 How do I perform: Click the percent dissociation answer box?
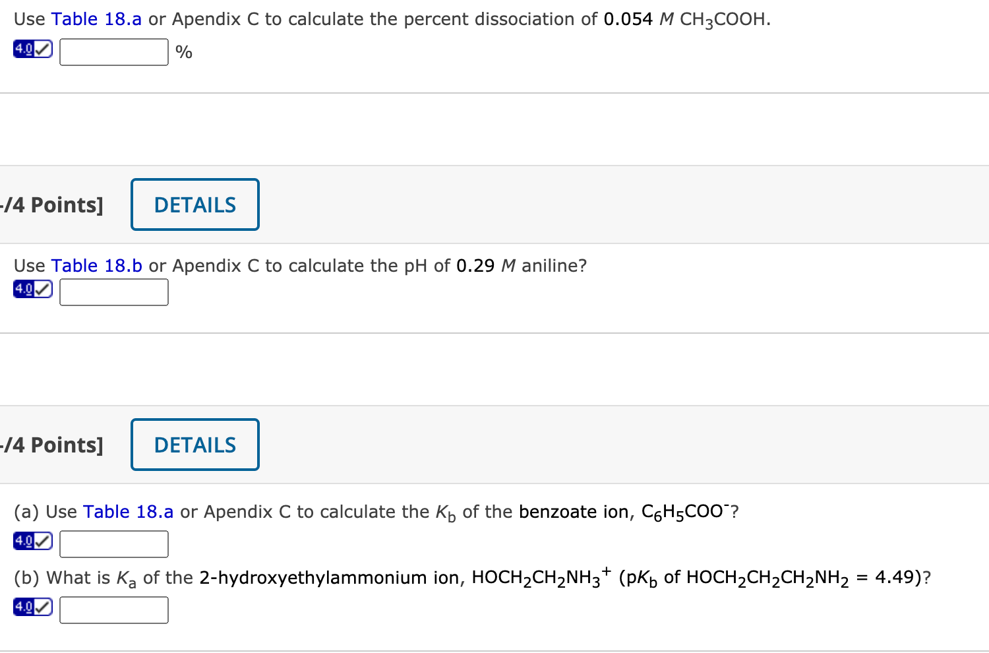pos(114,52)
